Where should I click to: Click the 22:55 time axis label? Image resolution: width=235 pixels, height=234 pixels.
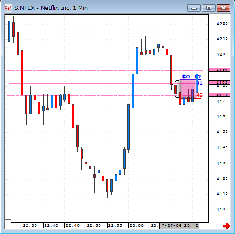pos(115,225)
